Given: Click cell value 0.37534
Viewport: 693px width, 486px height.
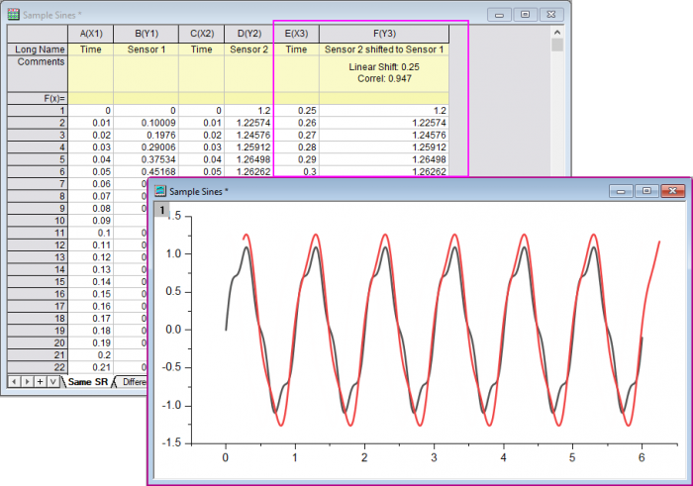Looking at the screenshot, I should point(147,159).
